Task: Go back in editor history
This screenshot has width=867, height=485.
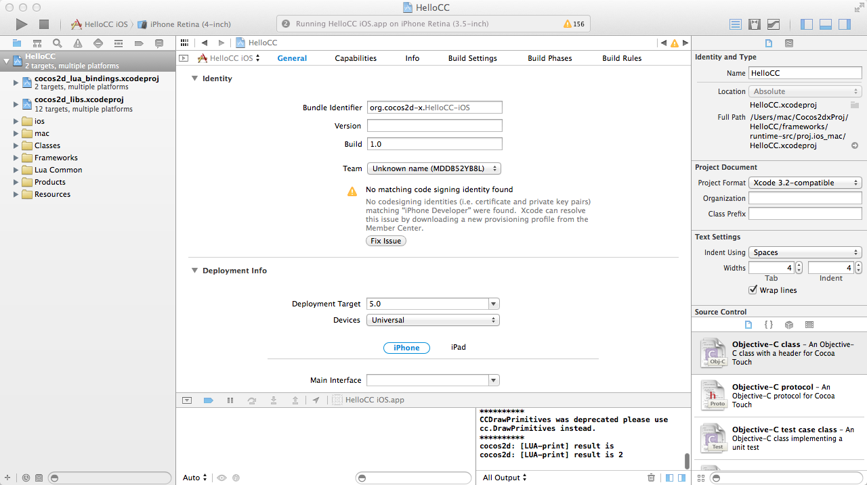Action: click(x=205, y=43)
